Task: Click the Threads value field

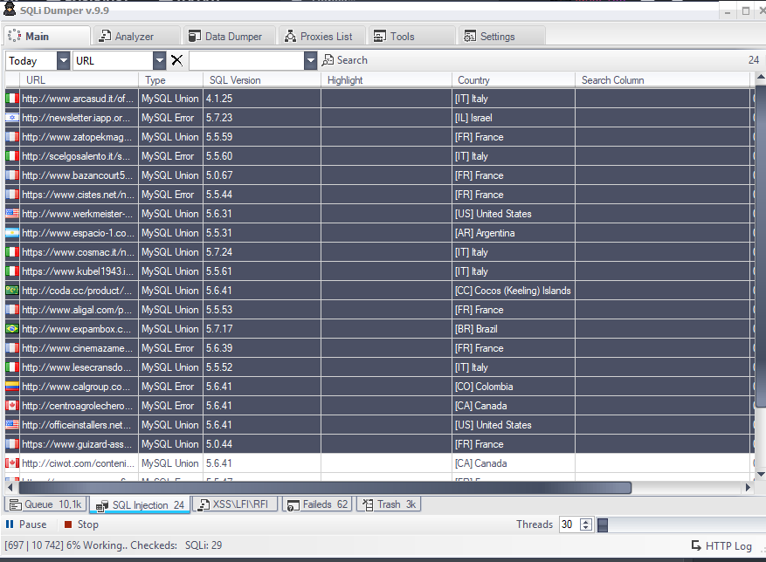Action: [x=569, y=524]
